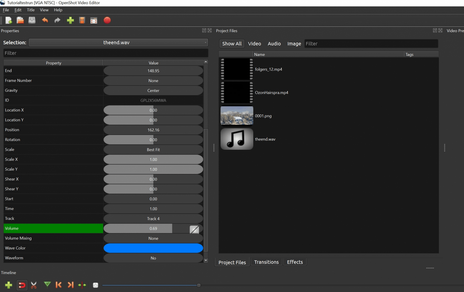Screen dimensions: 464x292
Task: Open the Gravity value dropdown set to Center
Action: coord(153,90)
